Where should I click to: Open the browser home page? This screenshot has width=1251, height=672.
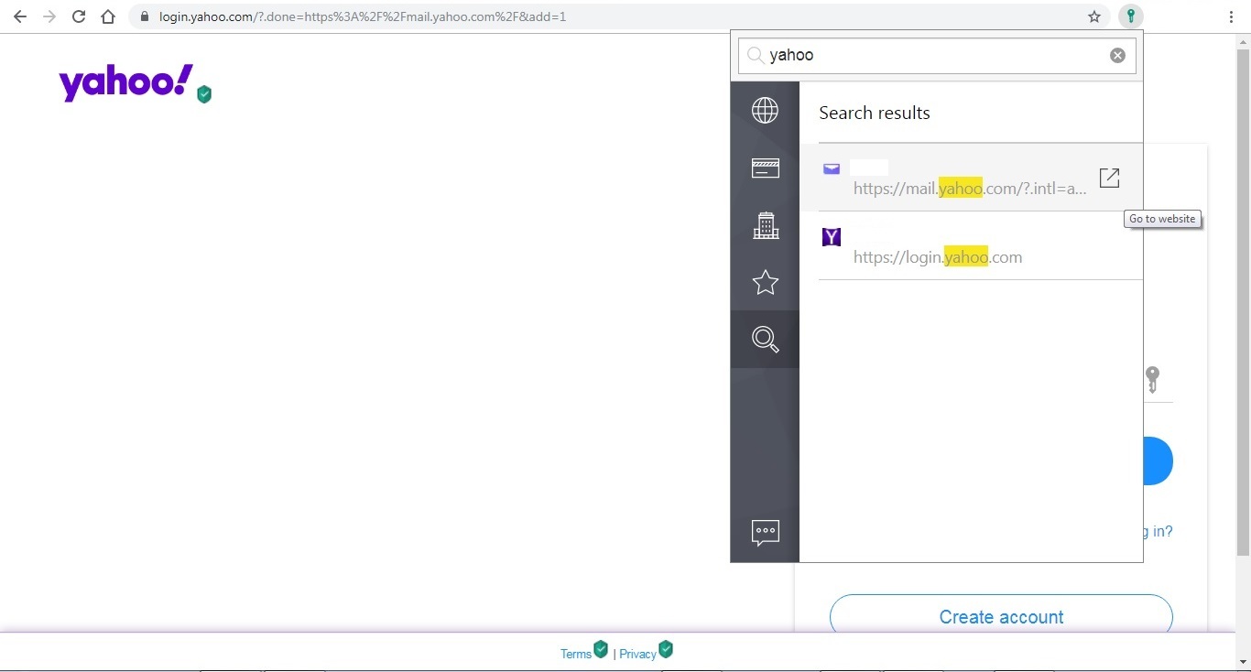point(108,16)
